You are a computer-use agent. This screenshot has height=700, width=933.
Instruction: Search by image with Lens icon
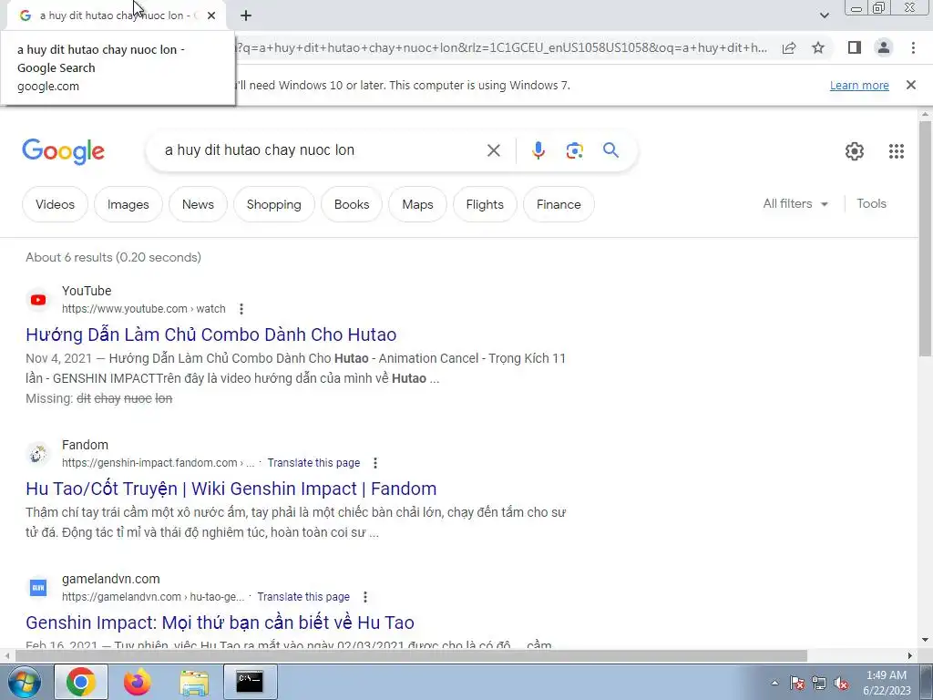click(574, 150)
